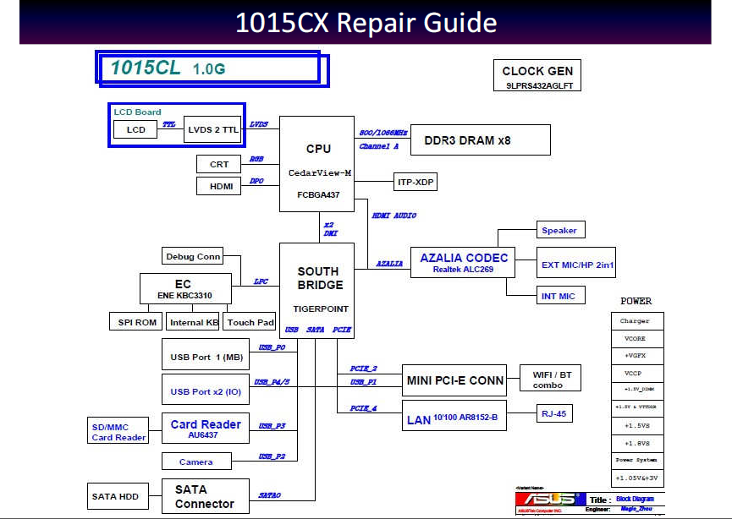The height and width of the screenshot is (519, 732).
Task: Select the 'RJ-45' block
Action: coord(554,413)
